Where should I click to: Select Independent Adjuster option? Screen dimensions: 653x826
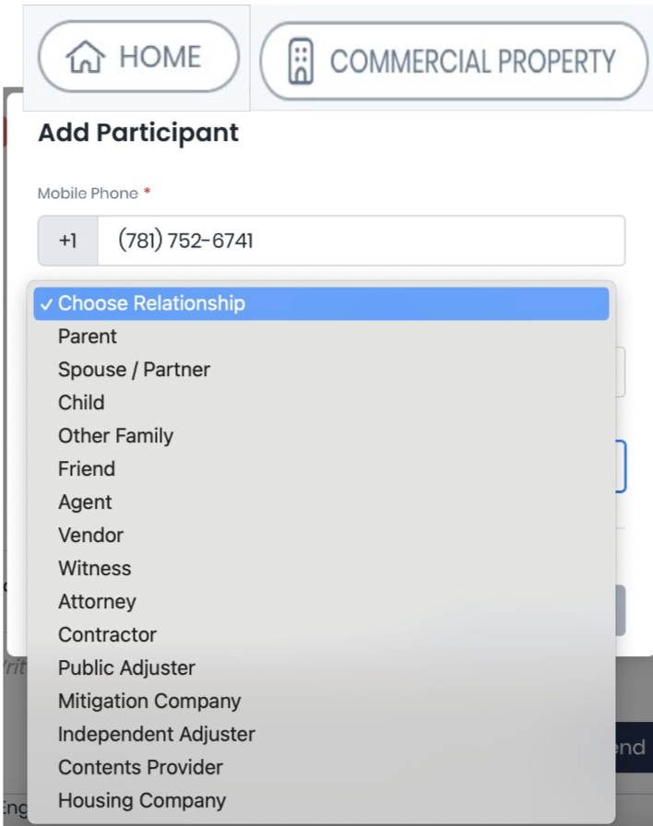(156, 735)
